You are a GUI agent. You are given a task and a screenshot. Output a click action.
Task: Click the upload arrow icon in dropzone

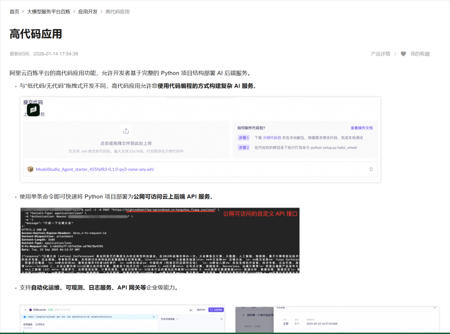click(x=126, y=131)
